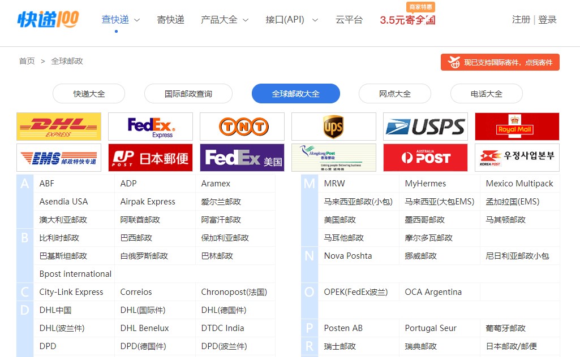Open the OCA Argentina entry

433,292
